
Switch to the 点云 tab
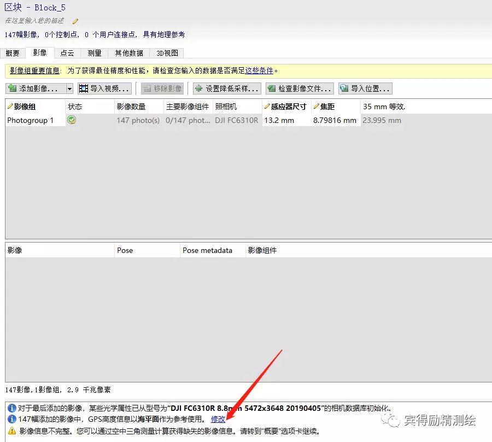point(67,53)
